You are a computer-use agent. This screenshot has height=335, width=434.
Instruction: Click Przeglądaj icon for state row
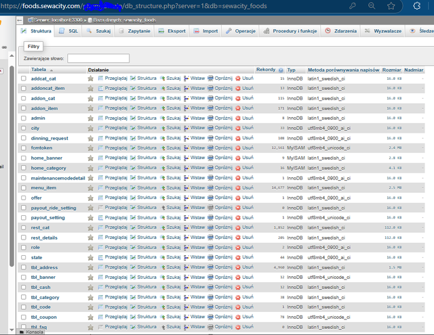(100, 257)
